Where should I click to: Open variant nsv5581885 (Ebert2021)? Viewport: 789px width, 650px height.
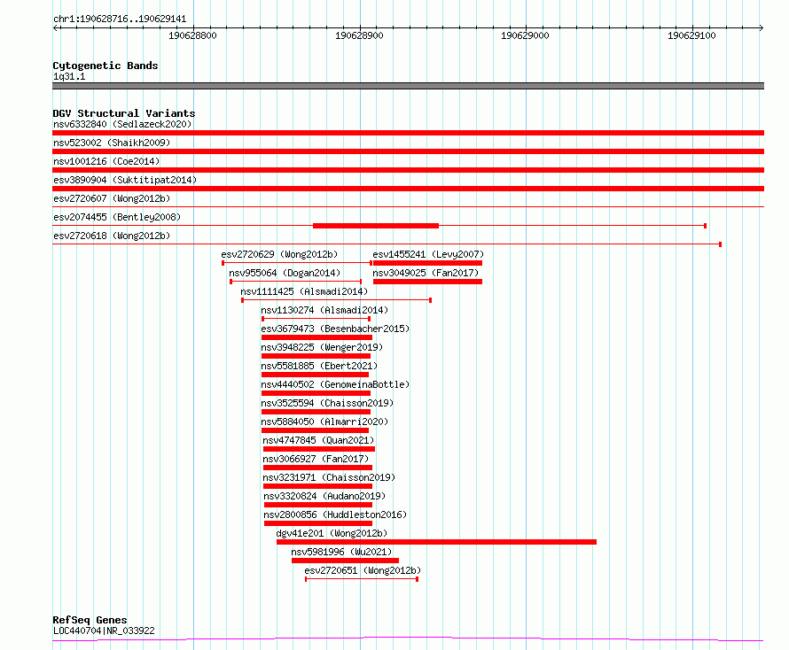tap(319, 366)
